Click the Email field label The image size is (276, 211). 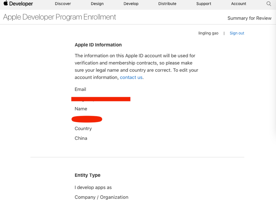(80, 90)
